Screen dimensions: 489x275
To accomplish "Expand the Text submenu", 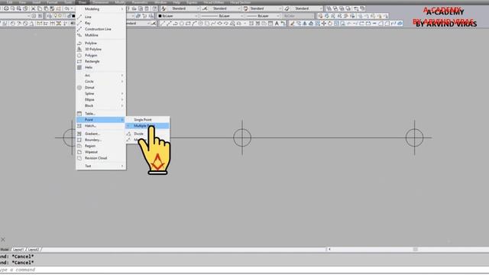I will [x=101, y=167].
